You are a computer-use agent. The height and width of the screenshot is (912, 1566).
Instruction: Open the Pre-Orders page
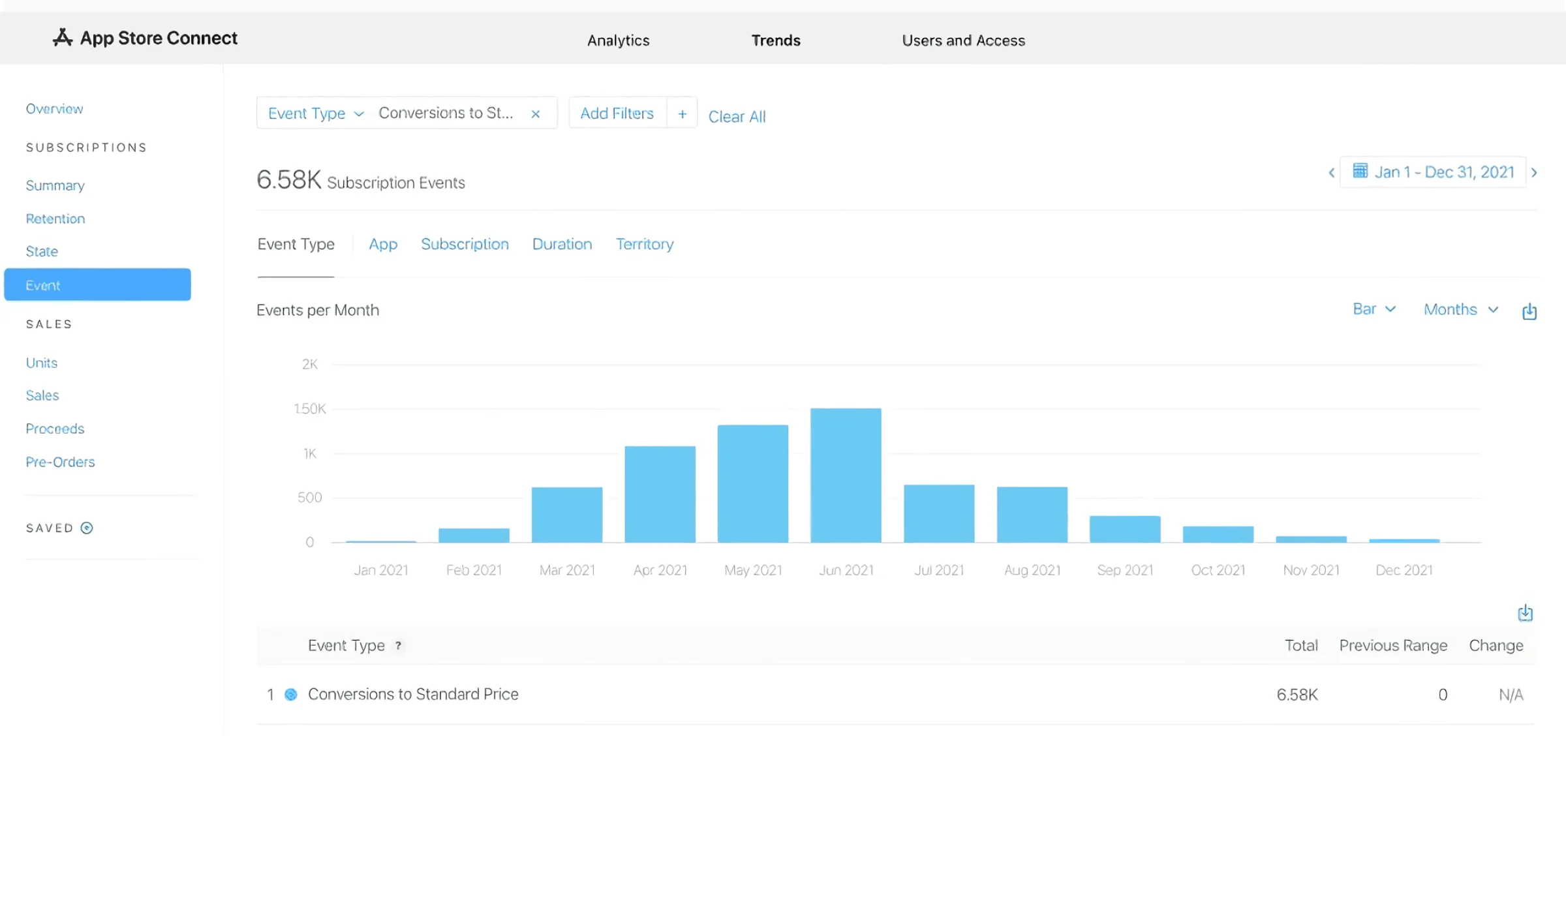(x=60, y=461)
